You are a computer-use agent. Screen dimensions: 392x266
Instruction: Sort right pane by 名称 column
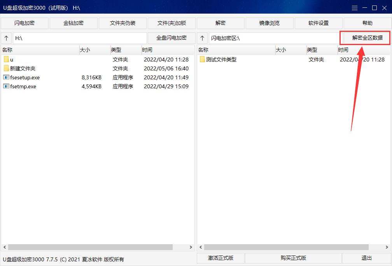236,50
